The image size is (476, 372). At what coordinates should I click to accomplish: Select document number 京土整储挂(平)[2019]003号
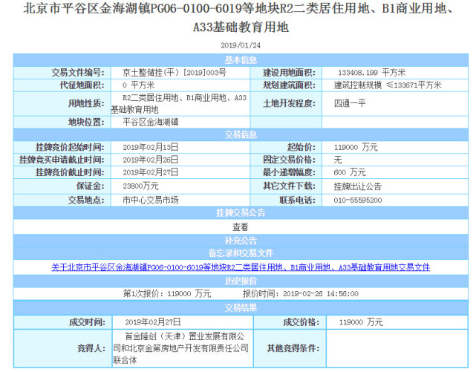tap(175, 73)
